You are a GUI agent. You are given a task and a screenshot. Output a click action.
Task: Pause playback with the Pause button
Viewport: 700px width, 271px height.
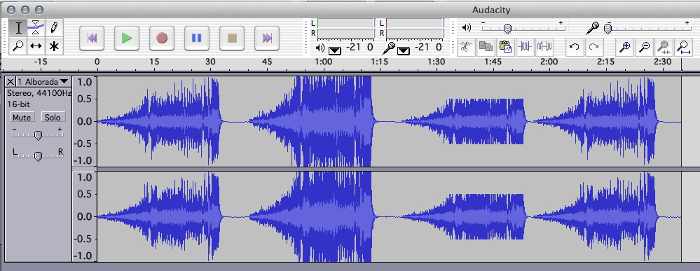pyautogui.click(x=197, y=38)
